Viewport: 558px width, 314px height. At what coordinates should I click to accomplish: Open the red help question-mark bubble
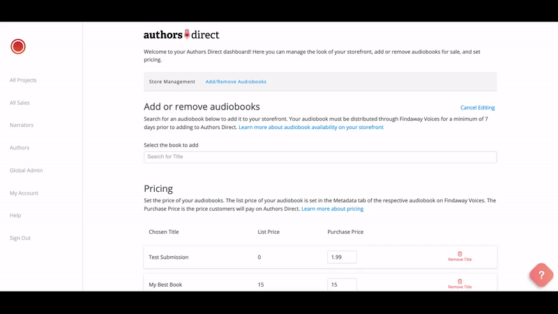click(541, 275)
